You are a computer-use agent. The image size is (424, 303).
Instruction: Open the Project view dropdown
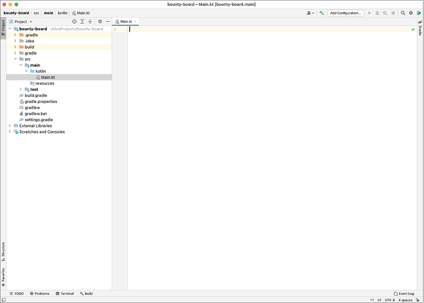pos(23,21)
